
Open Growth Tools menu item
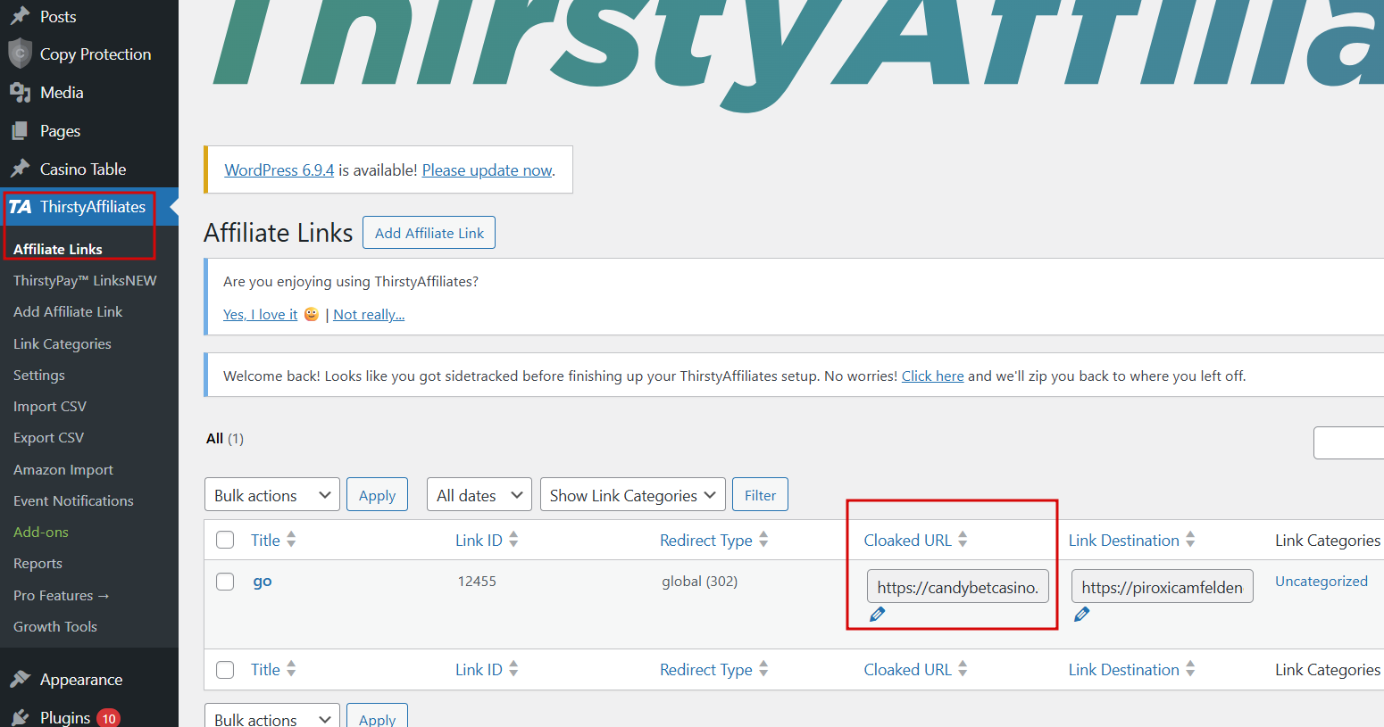(55, 626)
